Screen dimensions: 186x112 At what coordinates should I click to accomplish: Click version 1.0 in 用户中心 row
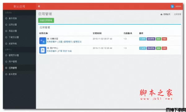click(125, 48)
